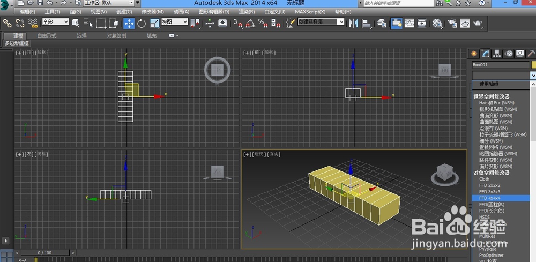
Task: Switch to the Motion command panel tab
Action: [509, 54]
